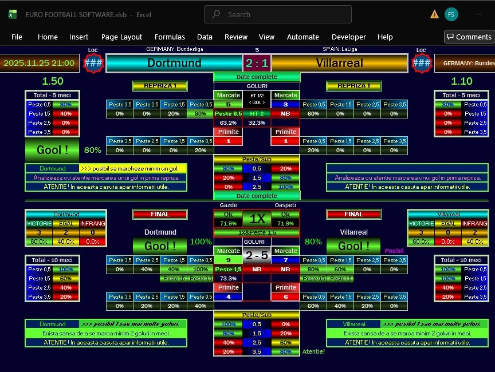Toggle the top Date complete control
Screen dimensions: 495x372
(x=256, y=76)
